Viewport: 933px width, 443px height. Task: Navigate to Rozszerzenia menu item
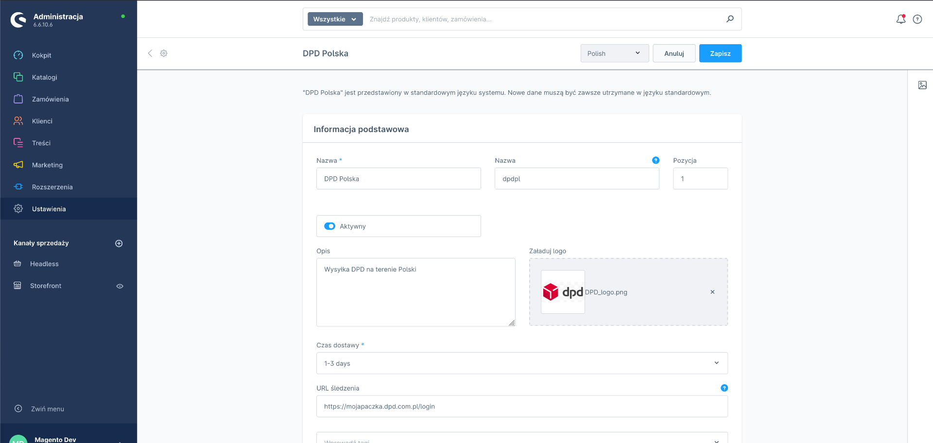click(52, 187)
